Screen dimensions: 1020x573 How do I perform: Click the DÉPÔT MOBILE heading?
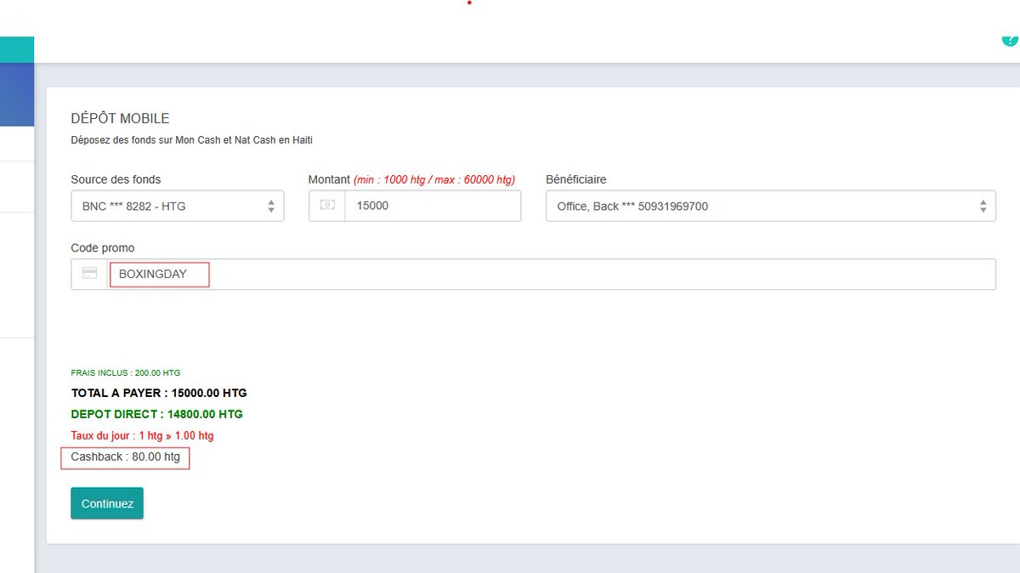tap(120, 119)
